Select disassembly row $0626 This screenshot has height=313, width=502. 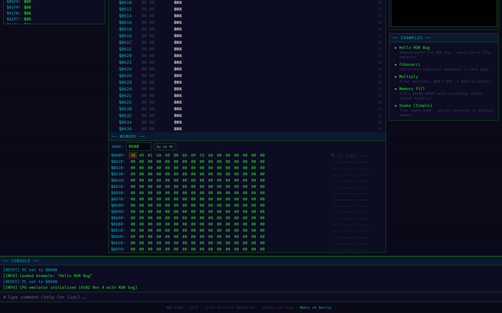click(x=247, y=76)
